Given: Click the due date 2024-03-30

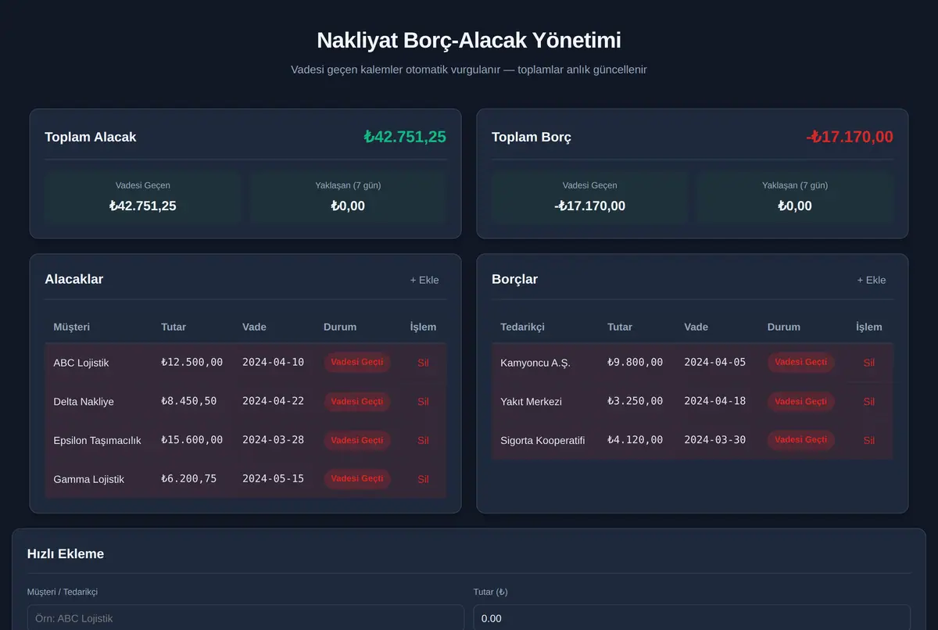Looking at the screenshot, I should 715,440.
